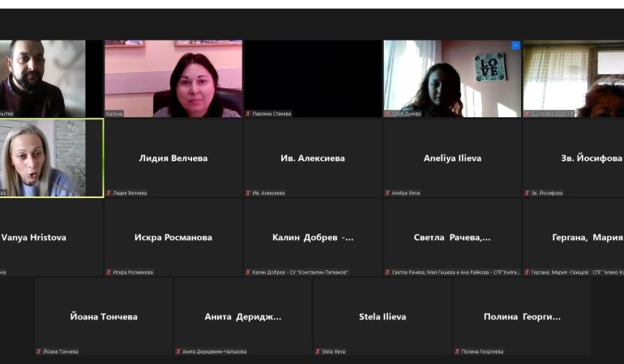This screenshot has height=364, width=624.
Task: Select the Гергана, Мария participant tile
Action: (574, 237)
